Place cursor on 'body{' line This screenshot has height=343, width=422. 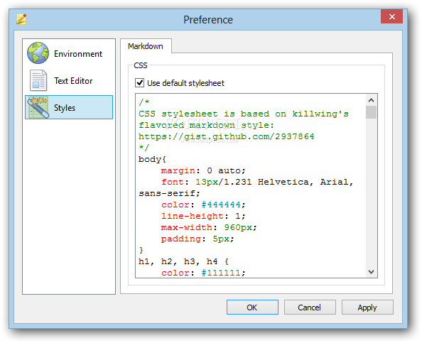[x=152, y=159]
